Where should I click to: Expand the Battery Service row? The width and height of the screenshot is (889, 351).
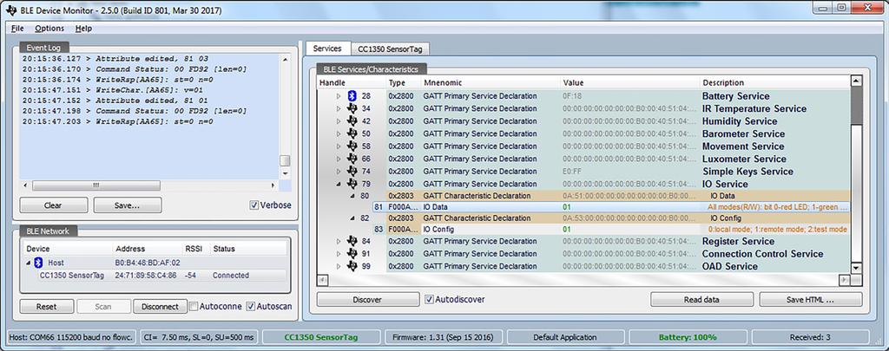click(339, 96)
